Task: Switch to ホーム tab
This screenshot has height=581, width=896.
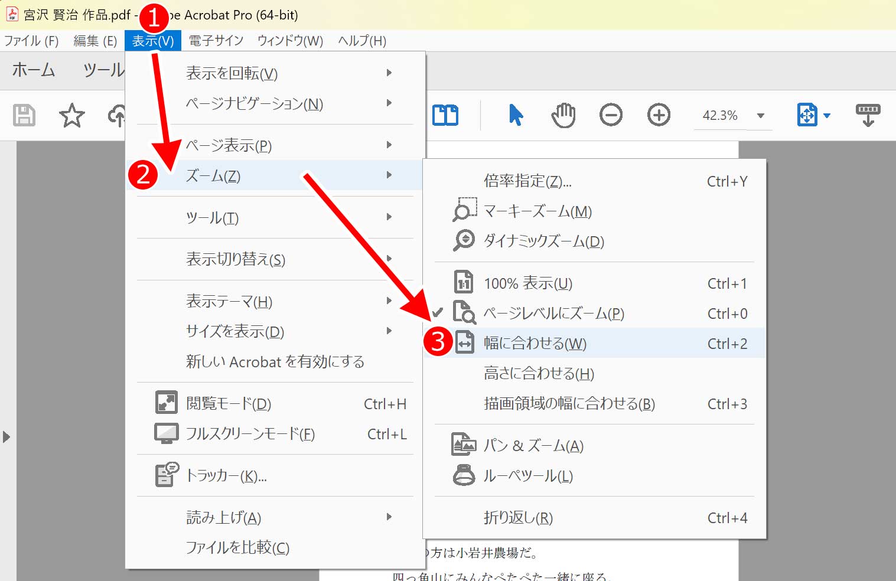Action: point(34,70)
